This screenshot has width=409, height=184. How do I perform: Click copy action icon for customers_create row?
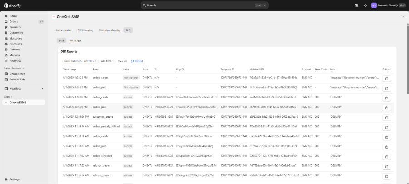pos(387,117)
